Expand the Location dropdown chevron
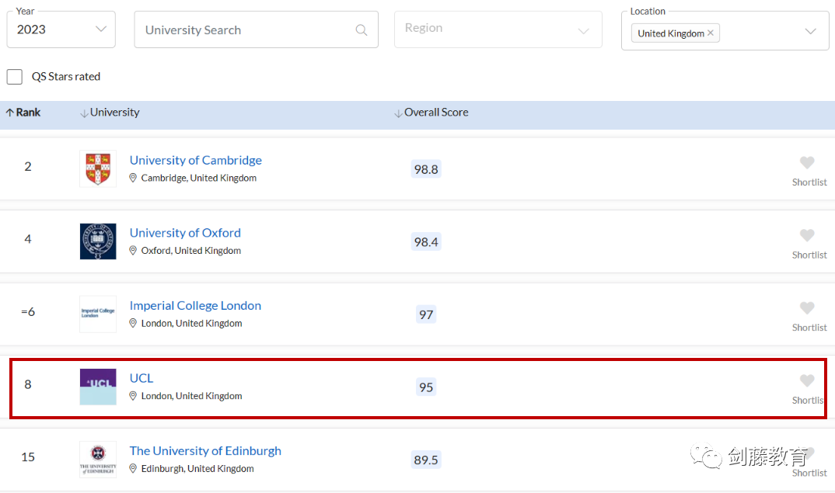835x493 pixels. point(810,31)
